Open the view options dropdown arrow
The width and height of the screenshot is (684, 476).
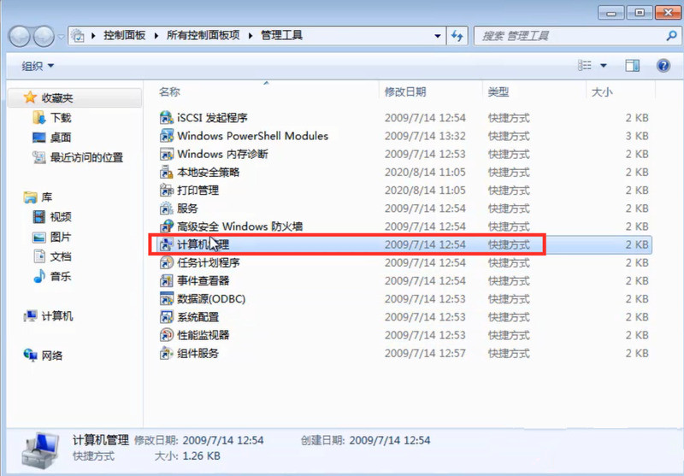point(604,66)
